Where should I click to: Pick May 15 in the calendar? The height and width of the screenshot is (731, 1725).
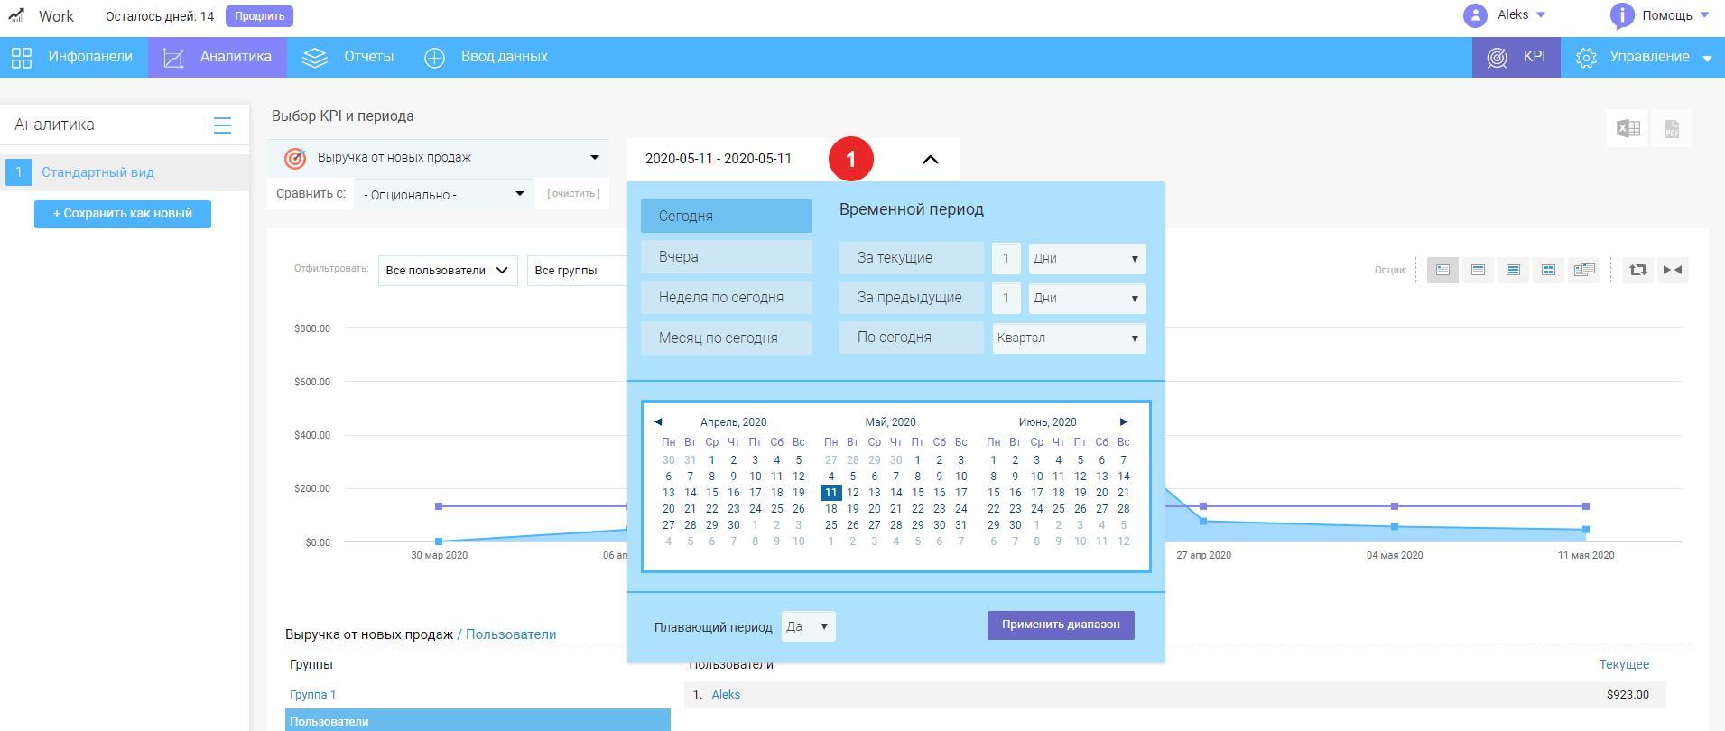917,493
